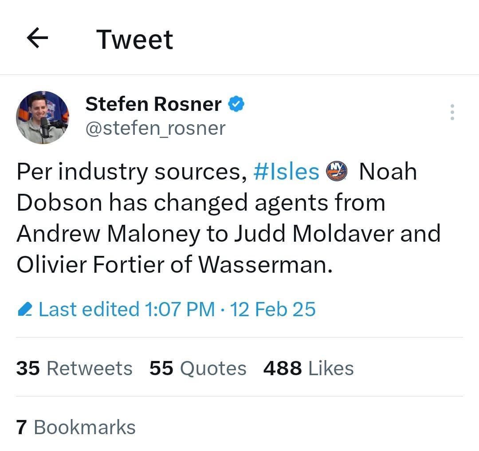The image size is (479, 451).
Task: Select the Tweet header title
Action: [134, 39]
